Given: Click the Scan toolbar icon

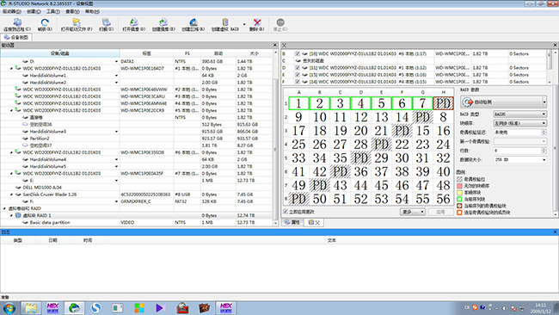Looking at the screenshot, I should tap(106, 25).
